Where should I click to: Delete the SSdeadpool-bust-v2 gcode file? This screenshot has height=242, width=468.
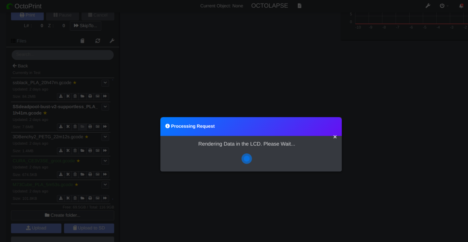coord(75,127)
